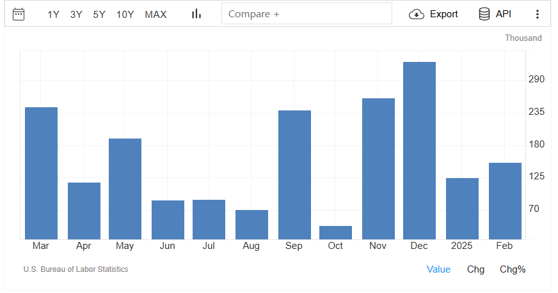
Task: Switch to the Value view
Action: (x=438, y=269)
